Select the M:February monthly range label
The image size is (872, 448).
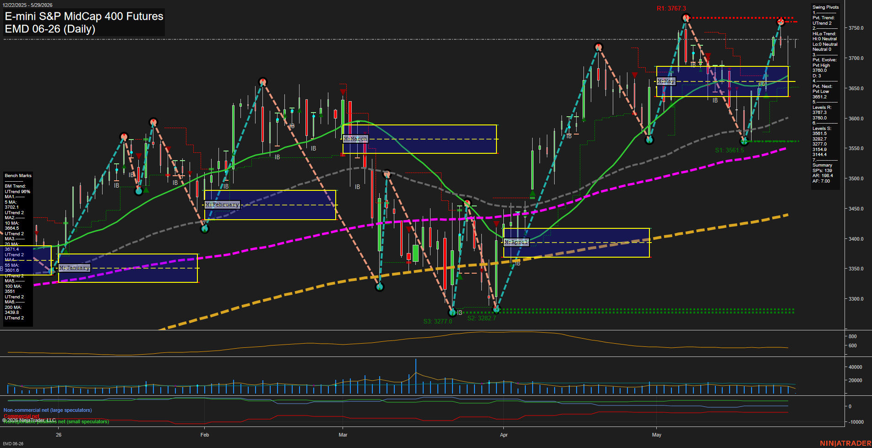point(222,205)
